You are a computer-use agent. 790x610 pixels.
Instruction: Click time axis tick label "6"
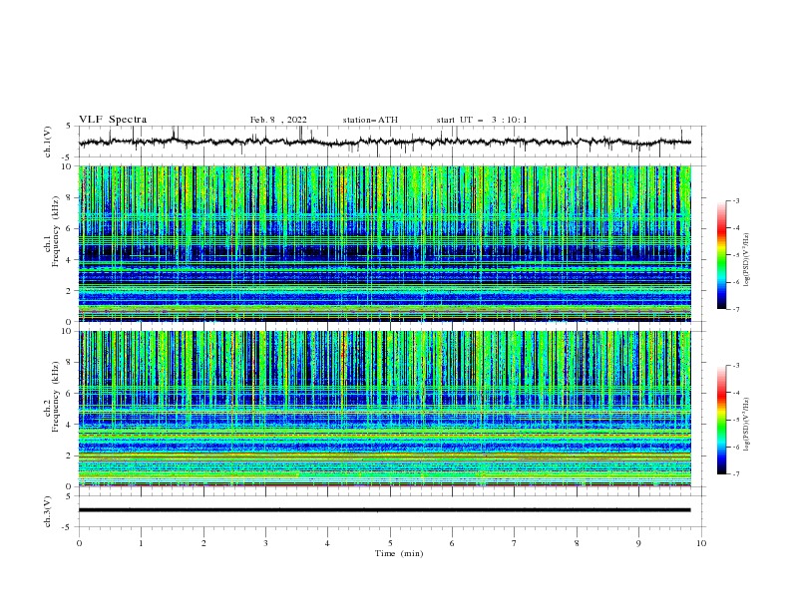[x=452, y=543]
